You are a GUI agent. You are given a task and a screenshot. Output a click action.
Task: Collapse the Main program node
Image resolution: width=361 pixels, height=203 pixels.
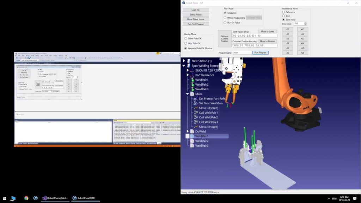[188, 94]
